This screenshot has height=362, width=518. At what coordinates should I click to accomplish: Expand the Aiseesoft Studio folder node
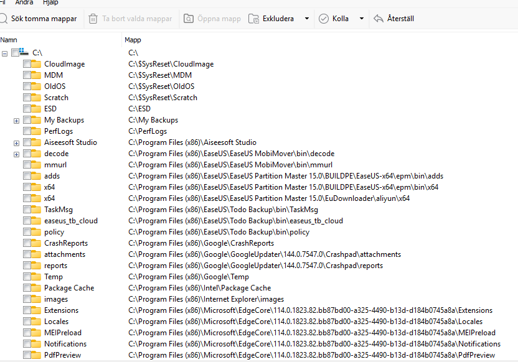pos(16,143)
